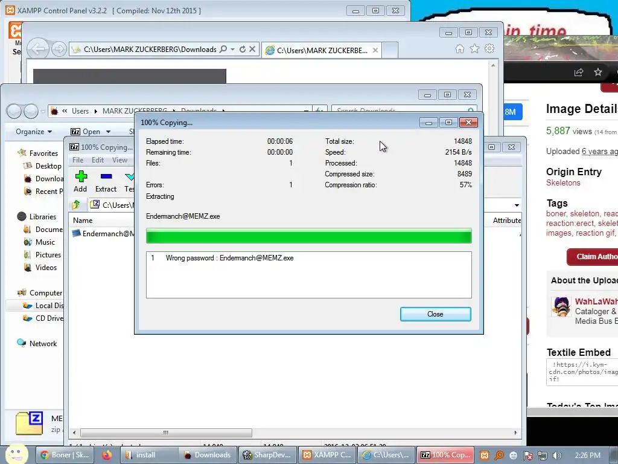Open Documents library in Explorer
Screen dimensions: 618x464
click(x=43, y=229)
